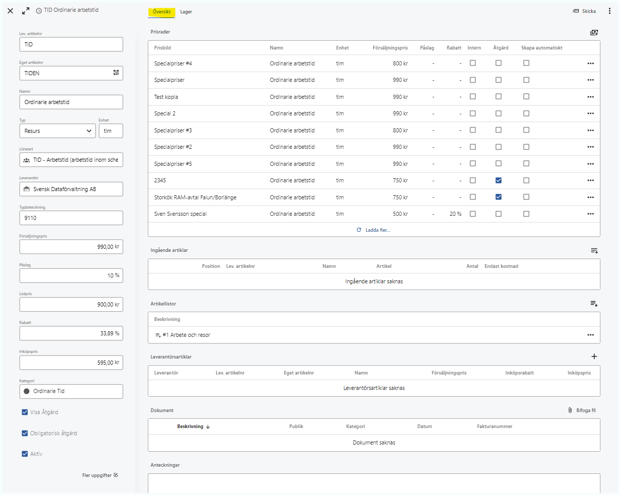Click the Enhet field showing tim

111,131
